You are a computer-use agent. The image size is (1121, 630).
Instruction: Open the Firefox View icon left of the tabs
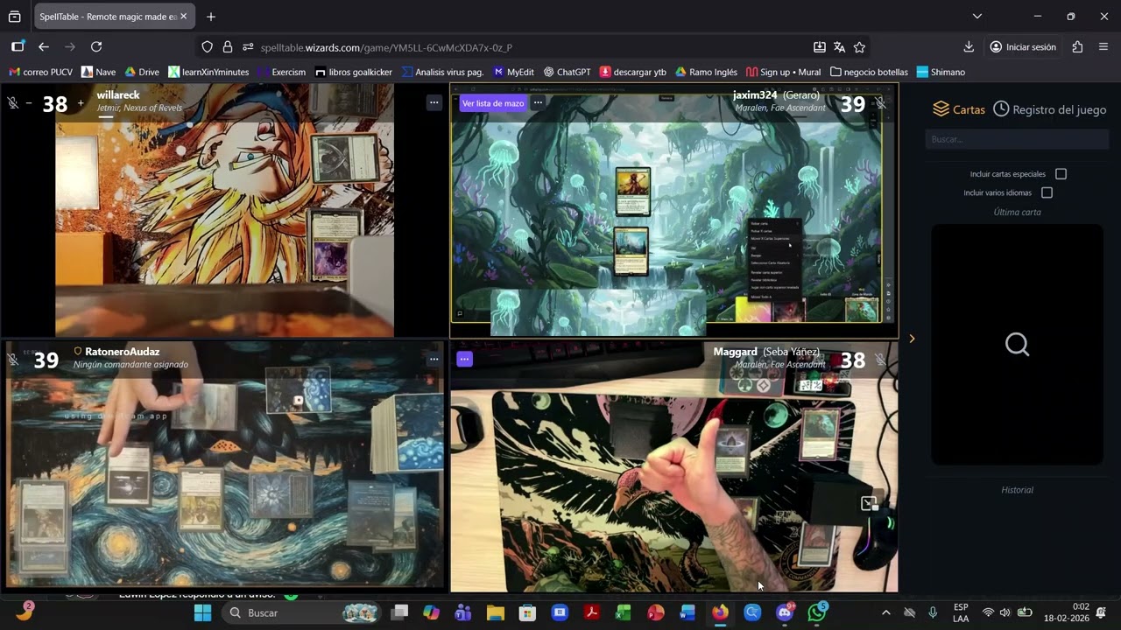tap(15, 17)
